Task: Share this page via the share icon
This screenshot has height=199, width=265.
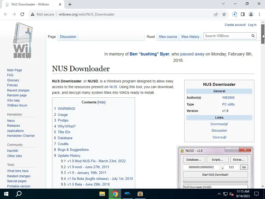Action: click(216, 15)
